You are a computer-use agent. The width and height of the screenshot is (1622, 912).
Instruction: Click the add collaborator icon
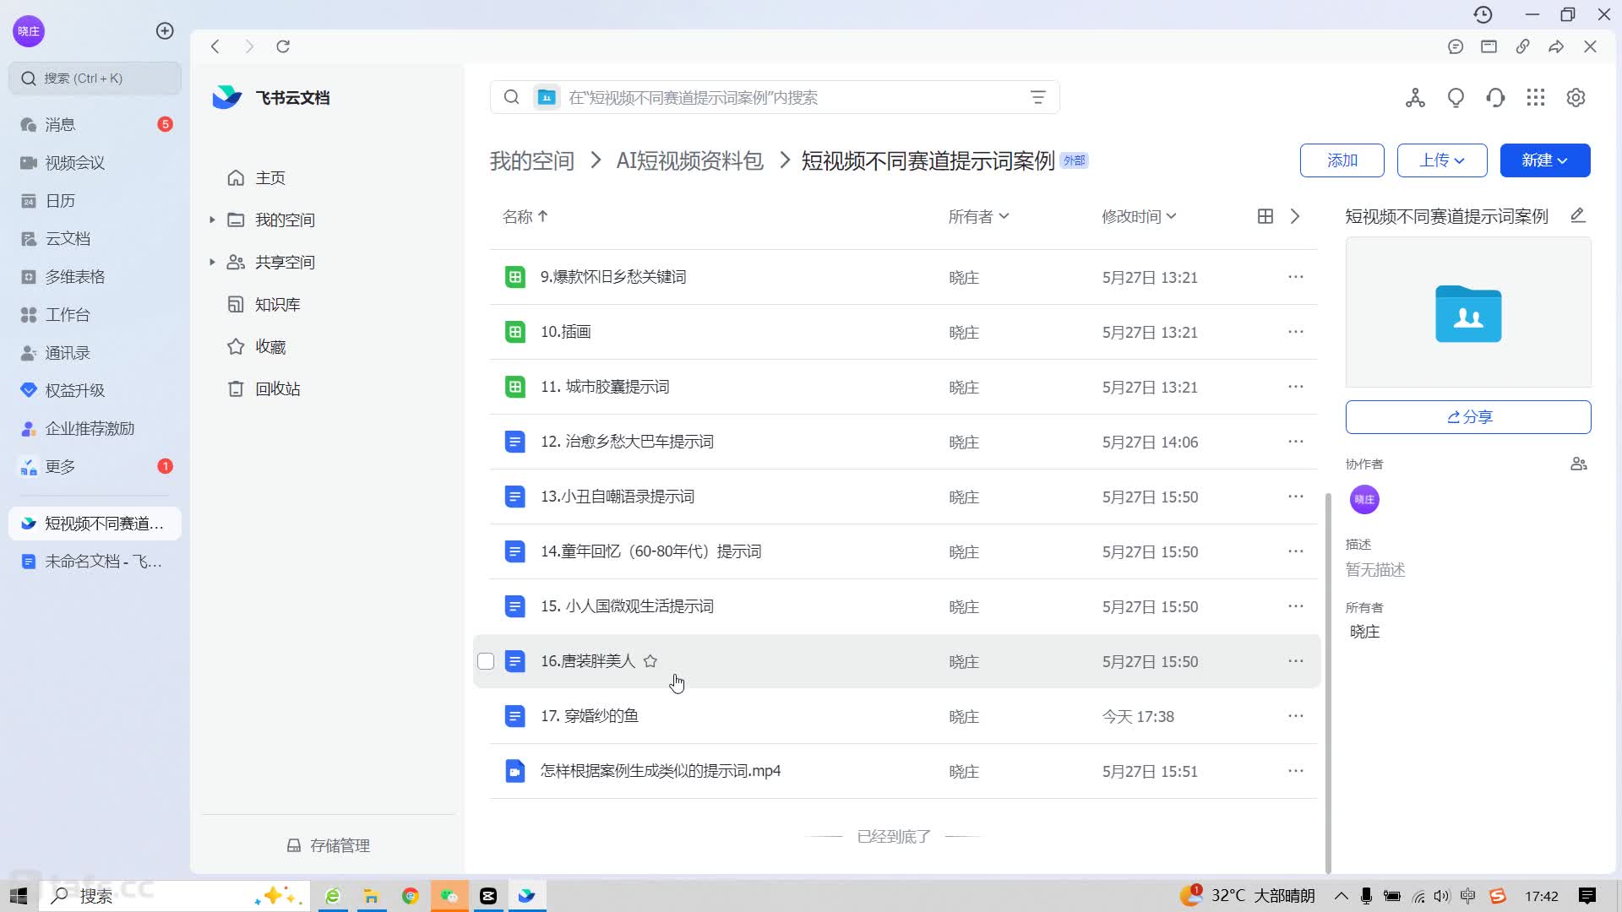(x=1578, y=464)
